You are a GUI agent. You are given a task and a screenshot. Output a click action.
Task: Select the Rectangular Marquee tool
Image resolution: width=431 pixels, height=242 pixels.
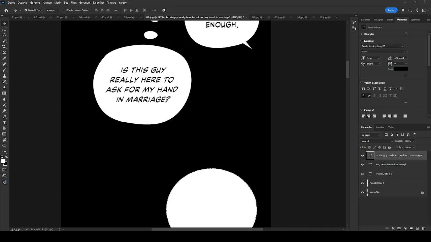(x=4, y=29)
